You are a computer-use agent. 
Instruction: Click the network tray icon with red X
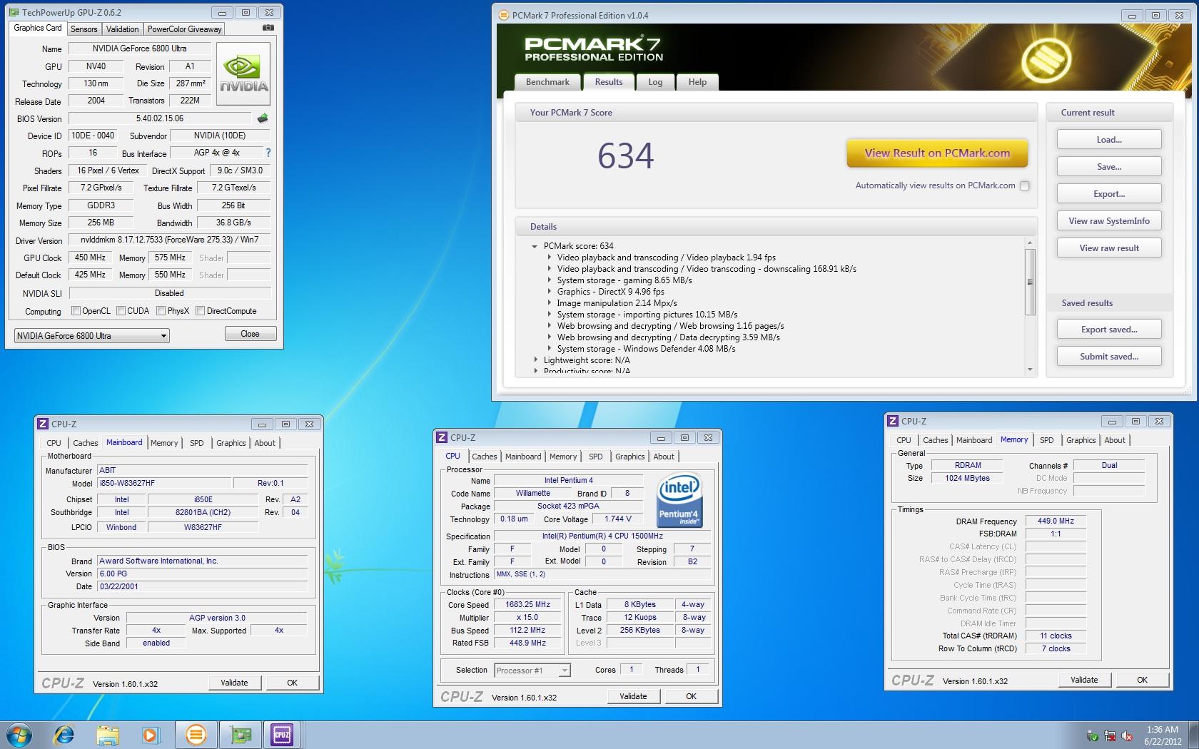(1110, 735)
